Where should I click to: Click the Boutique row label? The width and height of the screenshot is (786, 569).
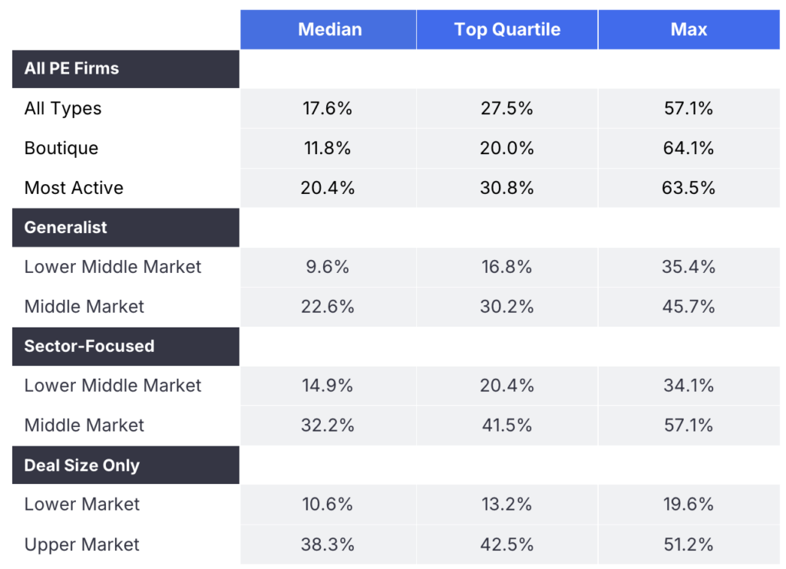(x=61, y=148)
